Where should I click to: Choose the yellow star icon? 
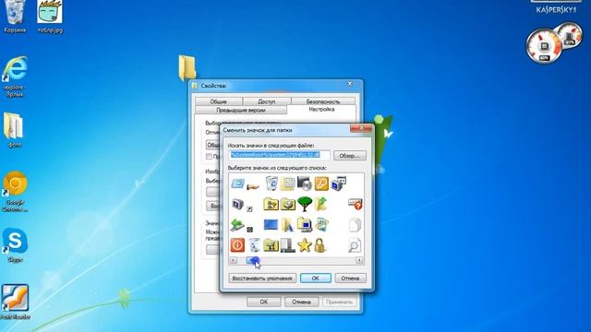[x=305, y=245]
